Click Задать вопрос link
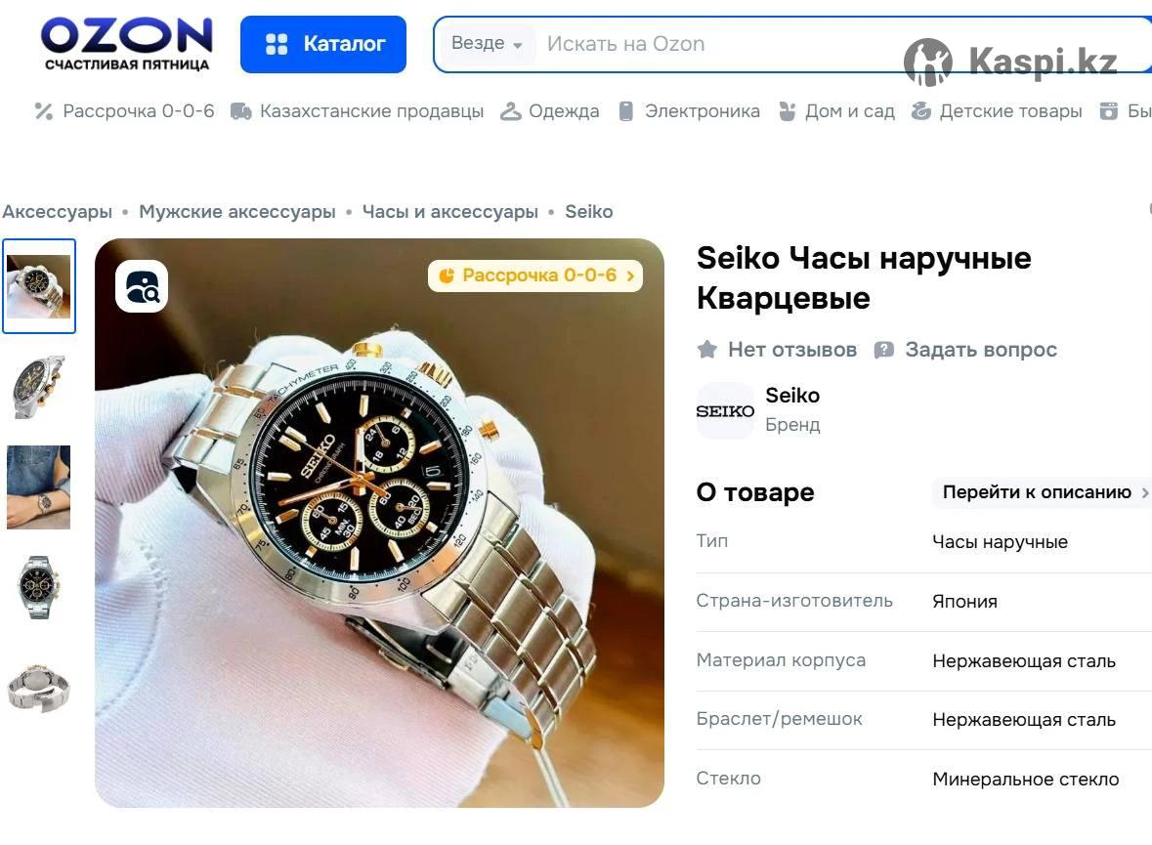This screenshot has width=1152, height=845. [965, 350]
